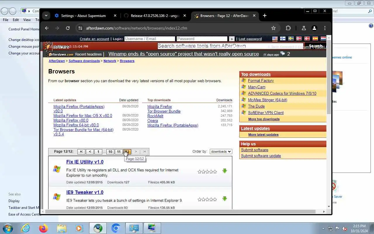Open Control Panel Home link behind browser
This screenshot has width=374, height=234.
[24, 29]
